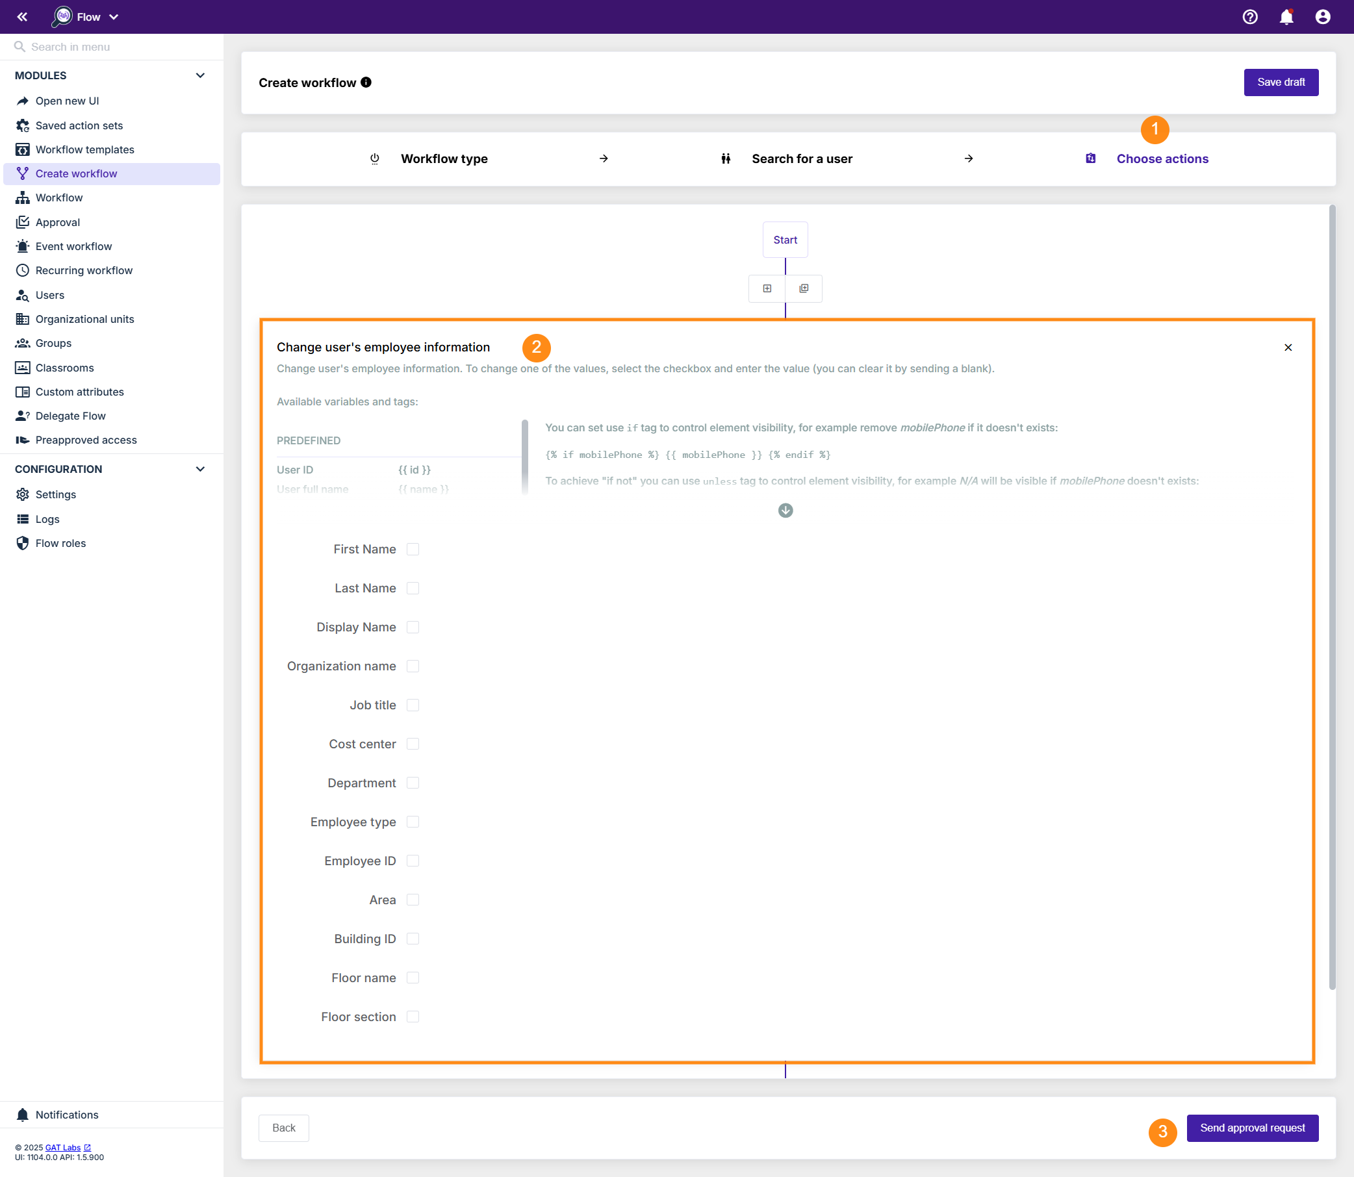
Task: Collapse the MODULES section chevron
Action: click(x=200, y=75)
